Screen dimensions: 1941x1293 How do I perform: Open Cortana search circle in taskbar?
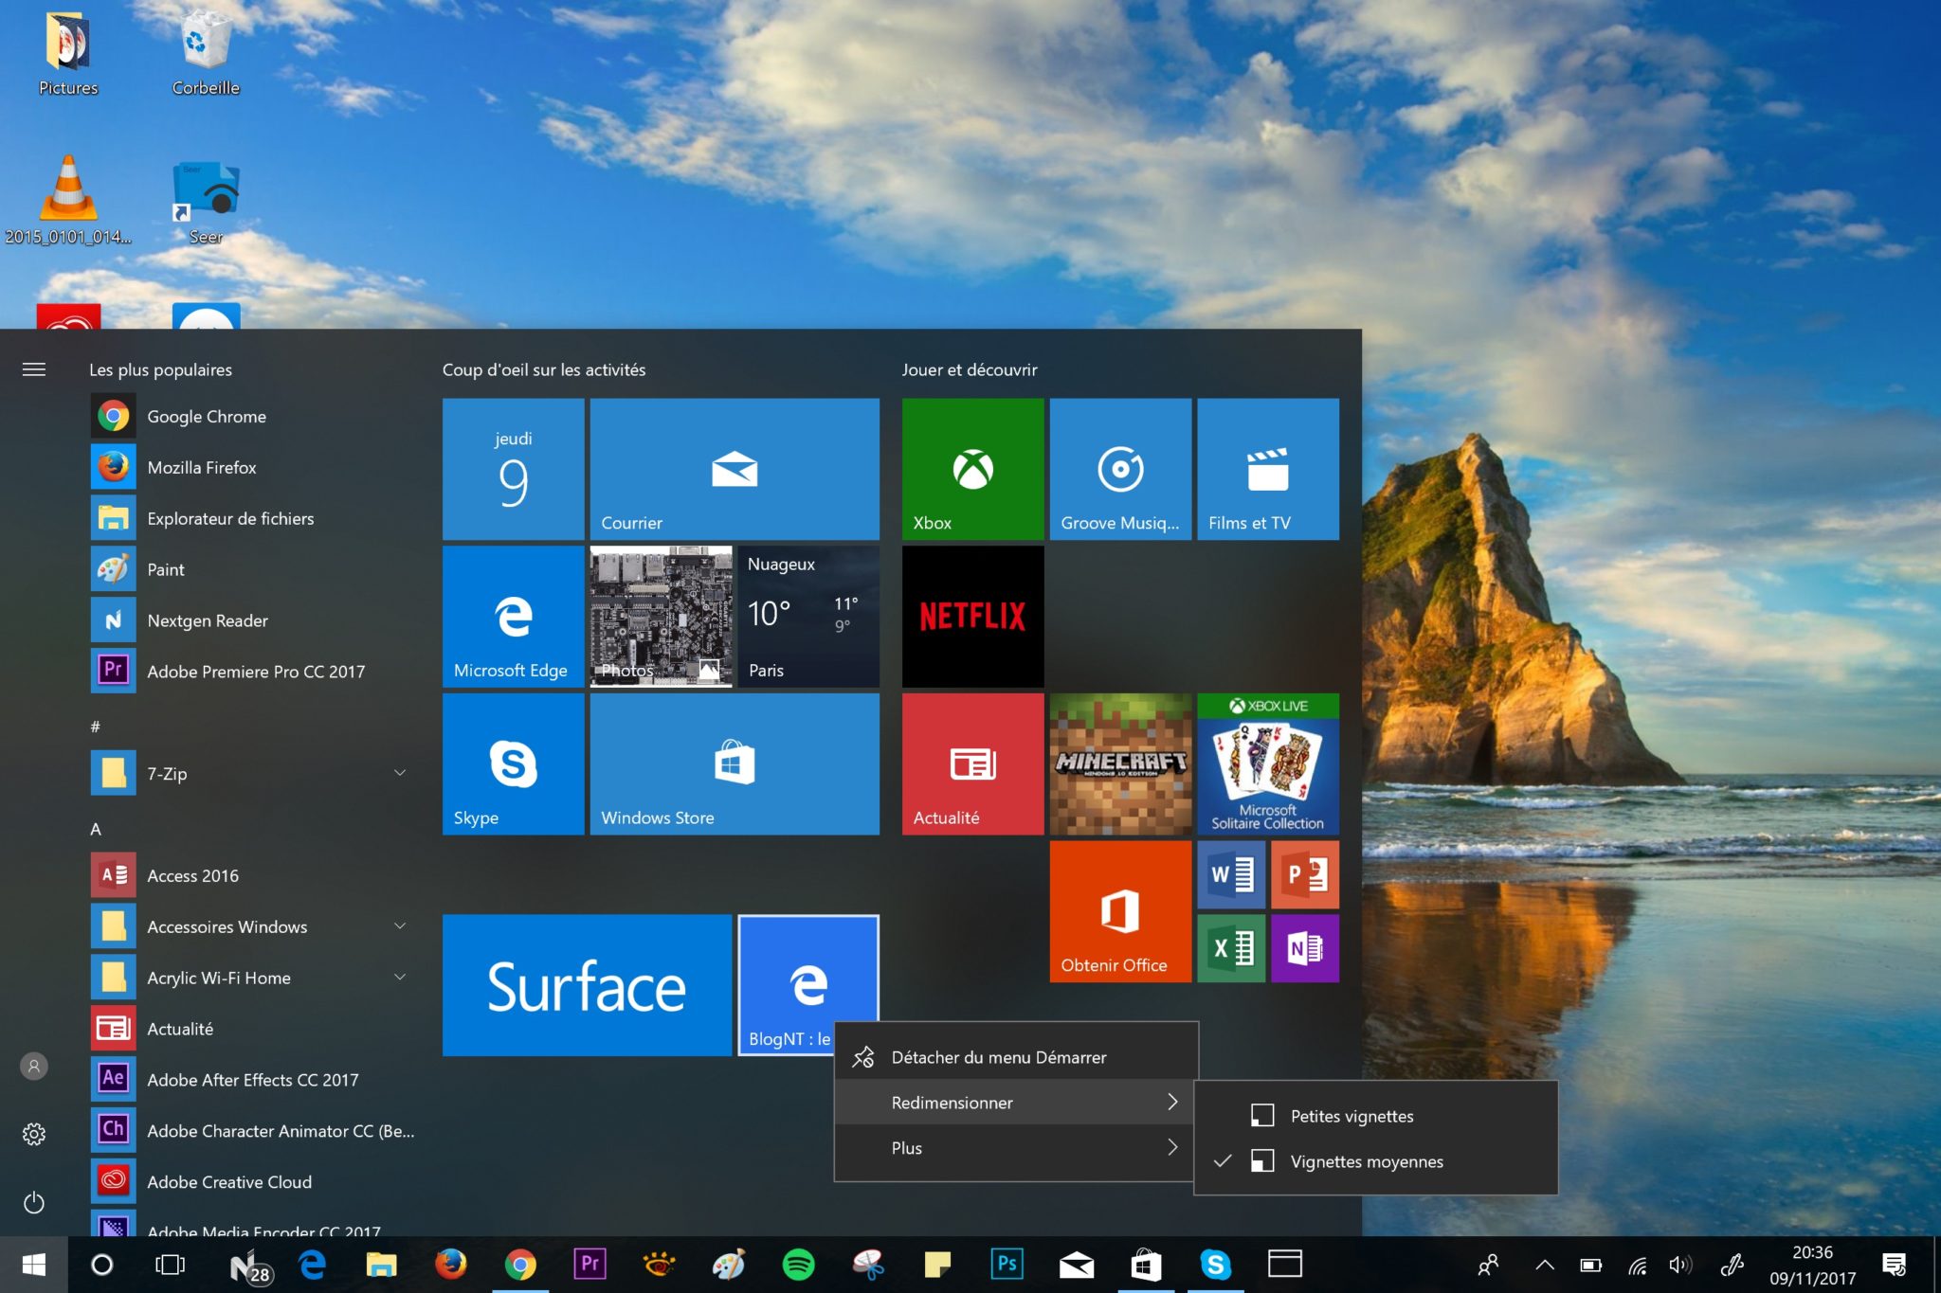click(102, 1265)
